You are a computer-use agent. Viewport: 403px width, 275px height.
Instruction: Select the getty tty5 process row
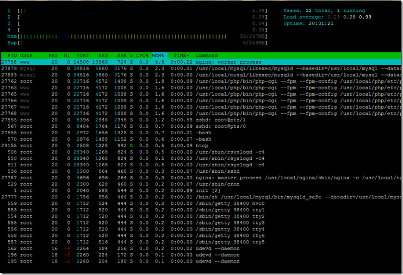point(201,242)
